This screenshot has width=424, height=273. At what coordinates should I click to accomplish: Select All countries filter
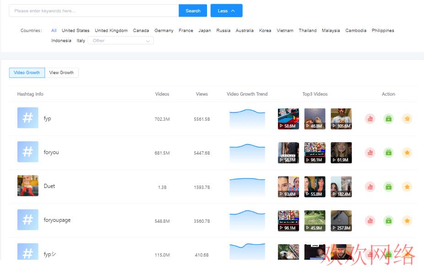(54, 31)
